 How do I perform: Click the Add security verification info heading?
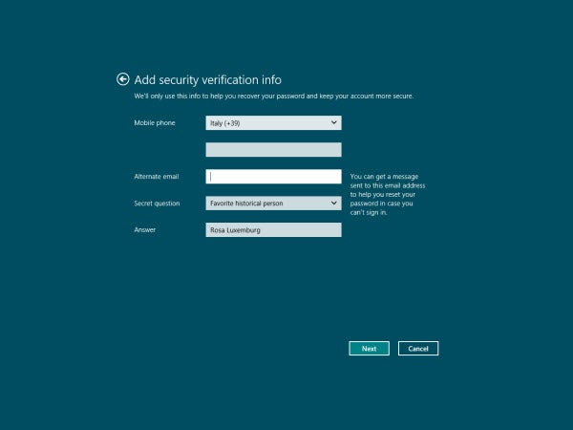[x=207, y=80]
